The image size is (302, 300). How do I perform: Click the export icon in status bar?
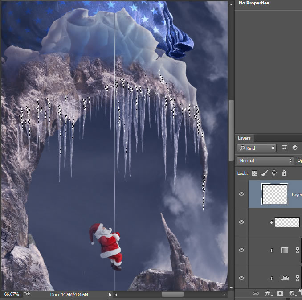pos(27,294)
